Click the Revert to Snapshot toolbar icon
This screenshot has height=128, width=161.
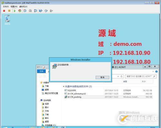(30, 11)
